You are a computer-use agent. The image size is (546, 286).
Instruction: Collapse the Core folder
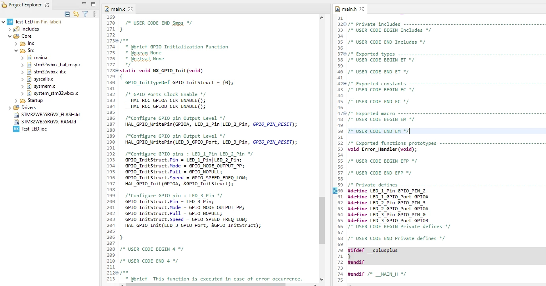(10, 36)
